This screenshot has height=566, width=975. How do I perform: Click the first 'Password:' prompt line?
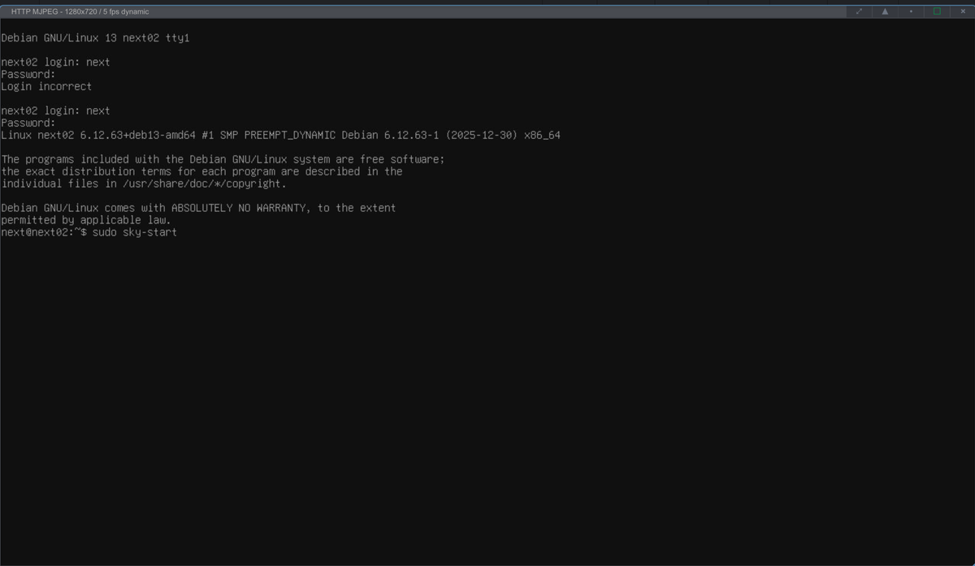pyautogui.click(x=28, y=74)
